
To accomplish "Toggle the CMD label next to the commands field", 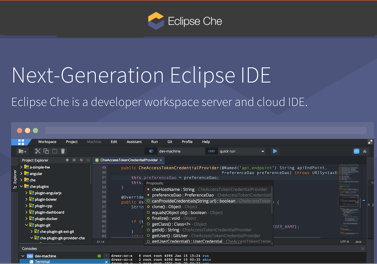I will coord(211,151).
